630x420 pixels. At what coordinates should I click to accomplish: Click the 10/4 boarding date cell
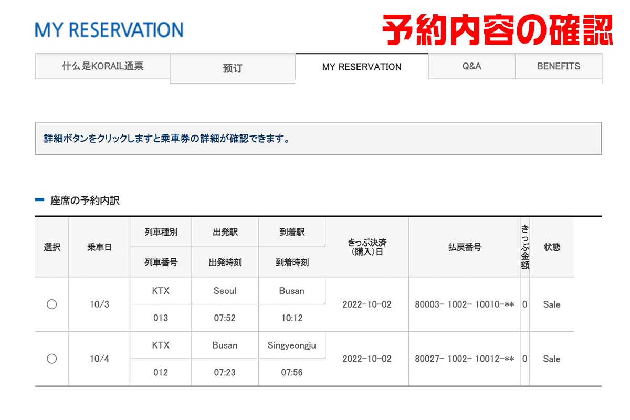click(99, 359)
